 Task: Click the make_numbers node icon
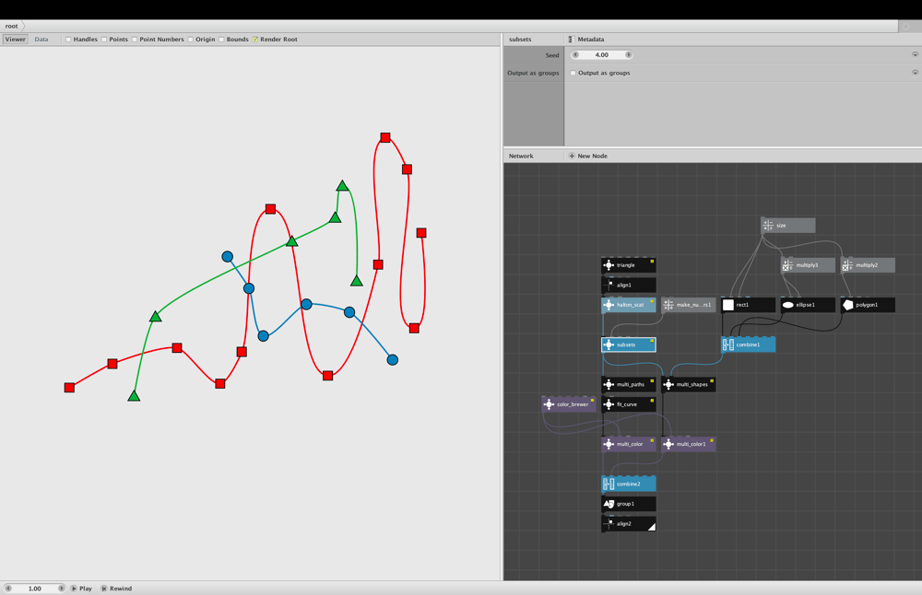point(668,305)
